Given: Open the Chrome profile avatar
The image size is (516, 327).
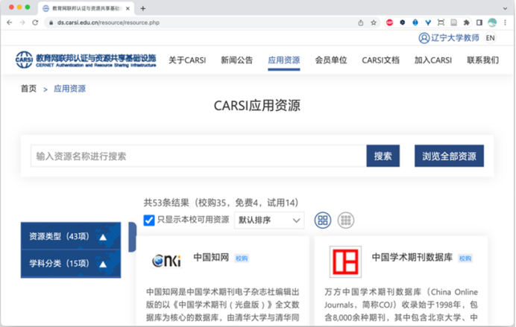Looking at the screenshot, I should coord(492,22).
